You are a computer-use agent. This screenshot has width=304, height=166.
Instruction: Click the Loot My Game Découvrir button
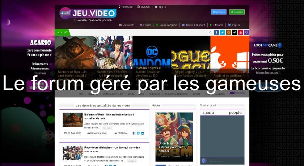pos(268,87)
